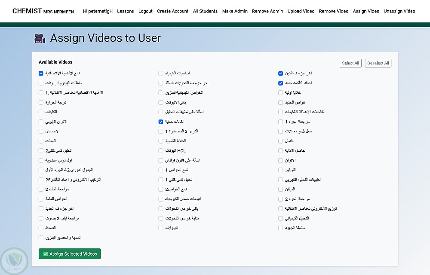Submit with the Assign Selected Videos button
Image resolution: width=430 pixels, height=275 pixels.
click(x=70, y=254)
